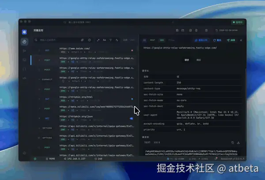Switch to the 响应 response tab
The height and width of the screenshot is (180, 265).
coord(199,60)
